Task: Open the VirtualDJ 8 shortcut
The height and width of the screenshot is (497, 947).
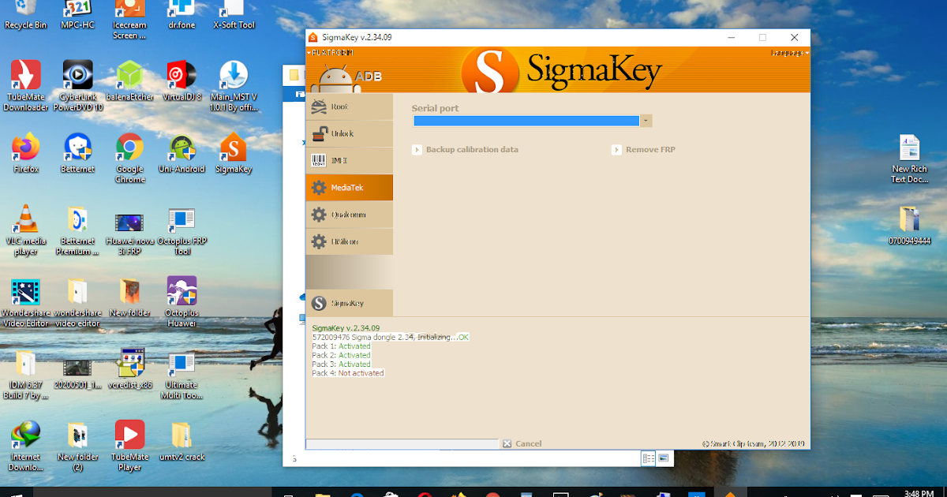Action: pyautogui.click(x=182, y=80)
